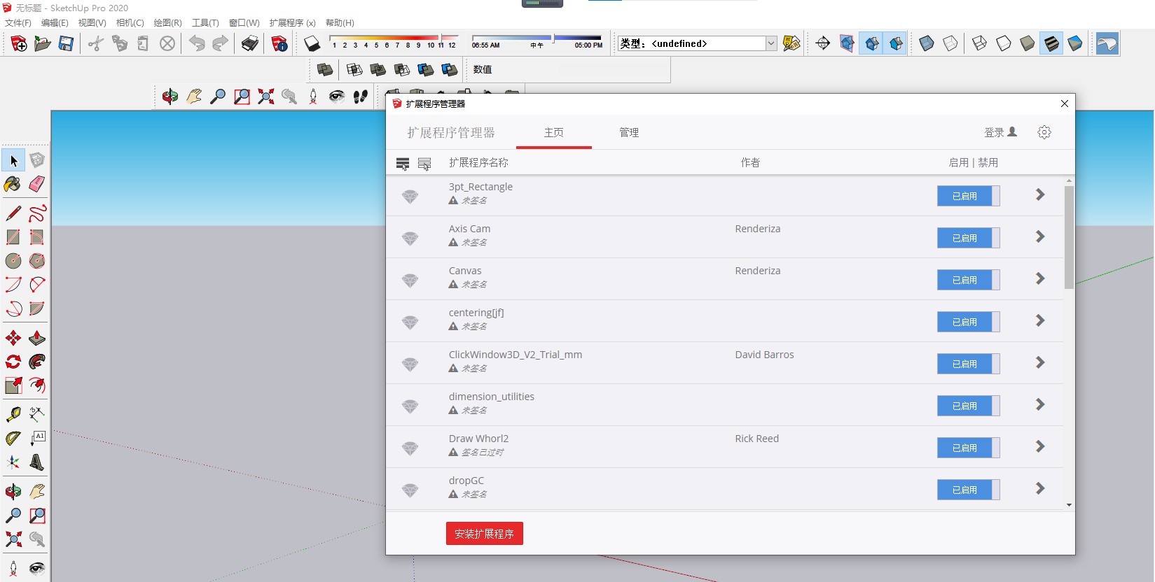Select the Tape Measure tool
Image resolution: width=1155 pixels, height=582 pixels.
pos(13,415)
